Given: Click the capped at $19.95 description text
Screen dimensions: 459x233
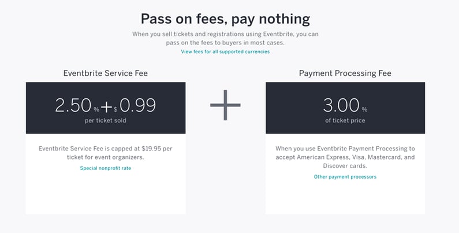Looking at the screenshot, I should (106, 153).
